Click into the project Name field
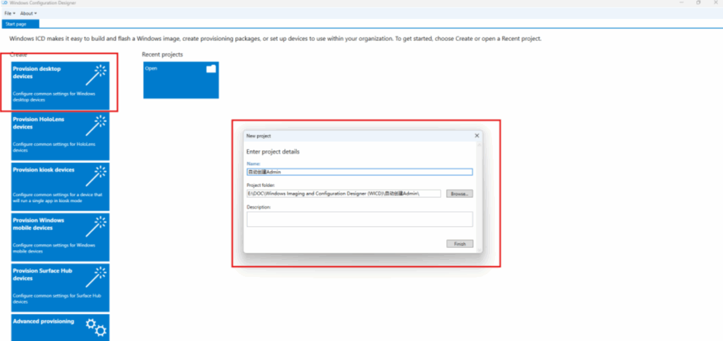 tap(359, 172)
